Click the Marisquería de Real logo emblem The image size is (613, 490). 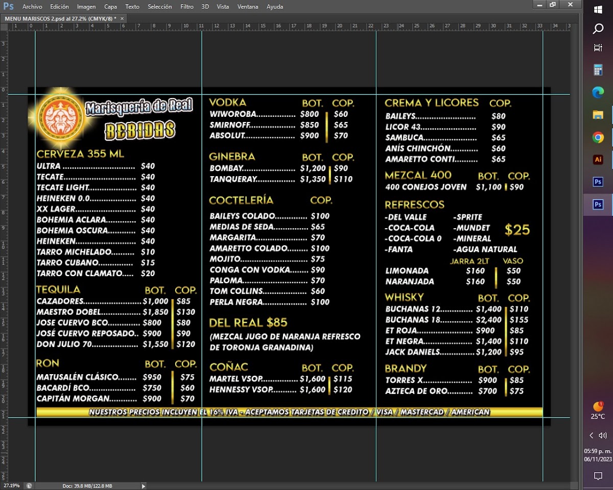[60, 118]
